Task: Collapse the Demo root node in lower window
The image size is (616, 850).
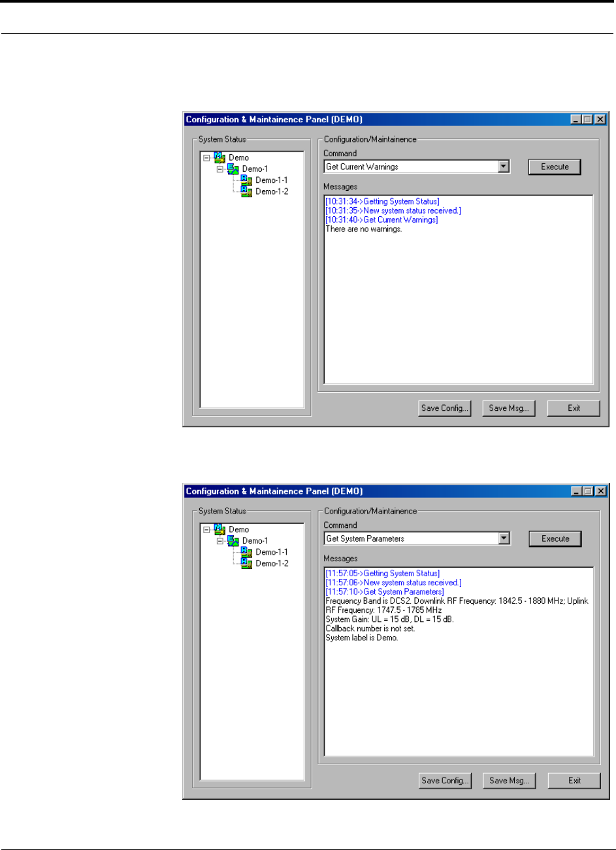Action: [207, 529]
